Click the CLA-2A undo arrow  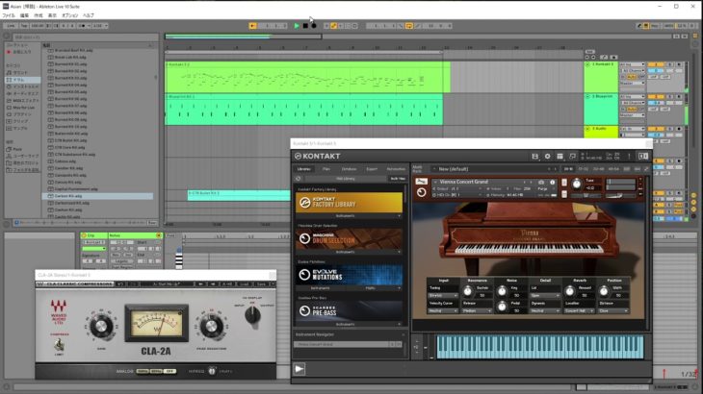point(120,284)
